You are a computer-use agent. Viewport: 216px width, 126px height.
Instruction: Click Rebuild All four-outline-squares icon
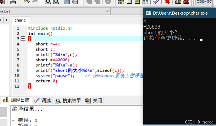pos(145,2)
